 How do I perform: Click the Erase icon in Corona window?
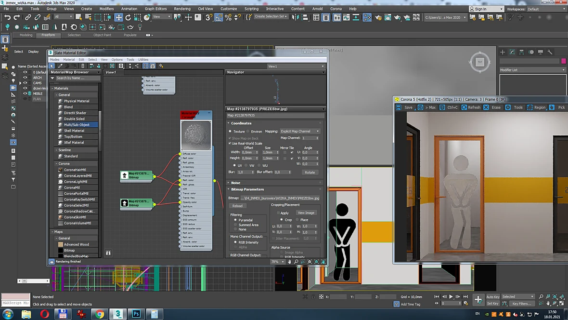point(486,107)
